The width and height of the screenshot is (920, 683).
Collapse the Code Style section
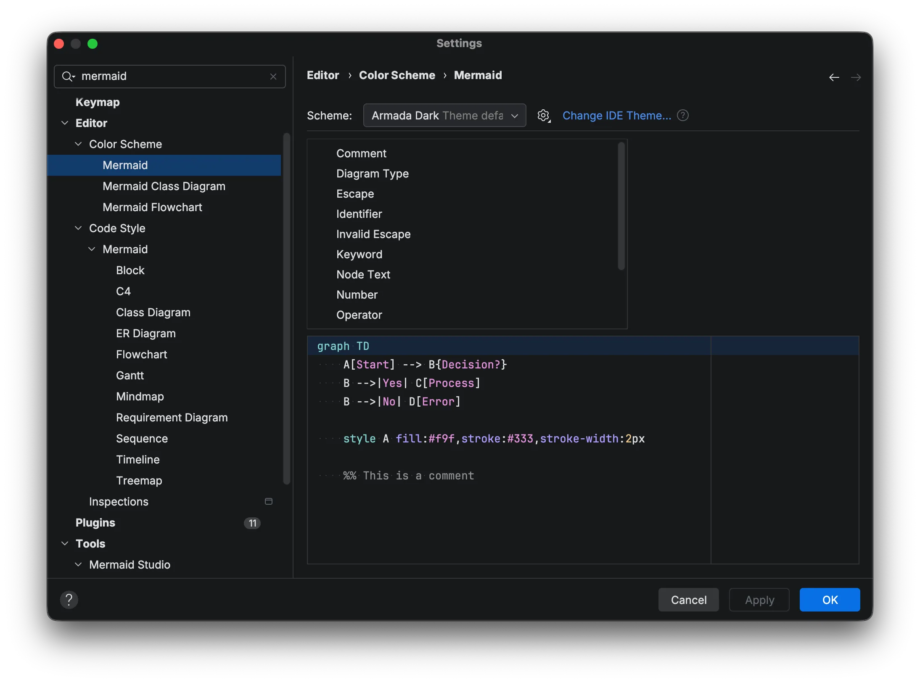[x=78, y=228]
